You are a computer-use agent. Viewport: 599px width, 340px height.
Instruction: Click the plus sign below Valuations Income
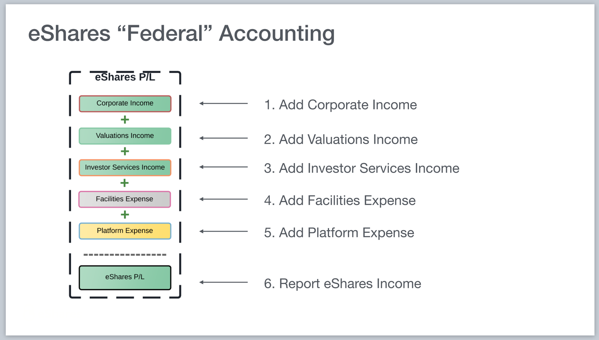pyautogui.click(x=125, y=151)
